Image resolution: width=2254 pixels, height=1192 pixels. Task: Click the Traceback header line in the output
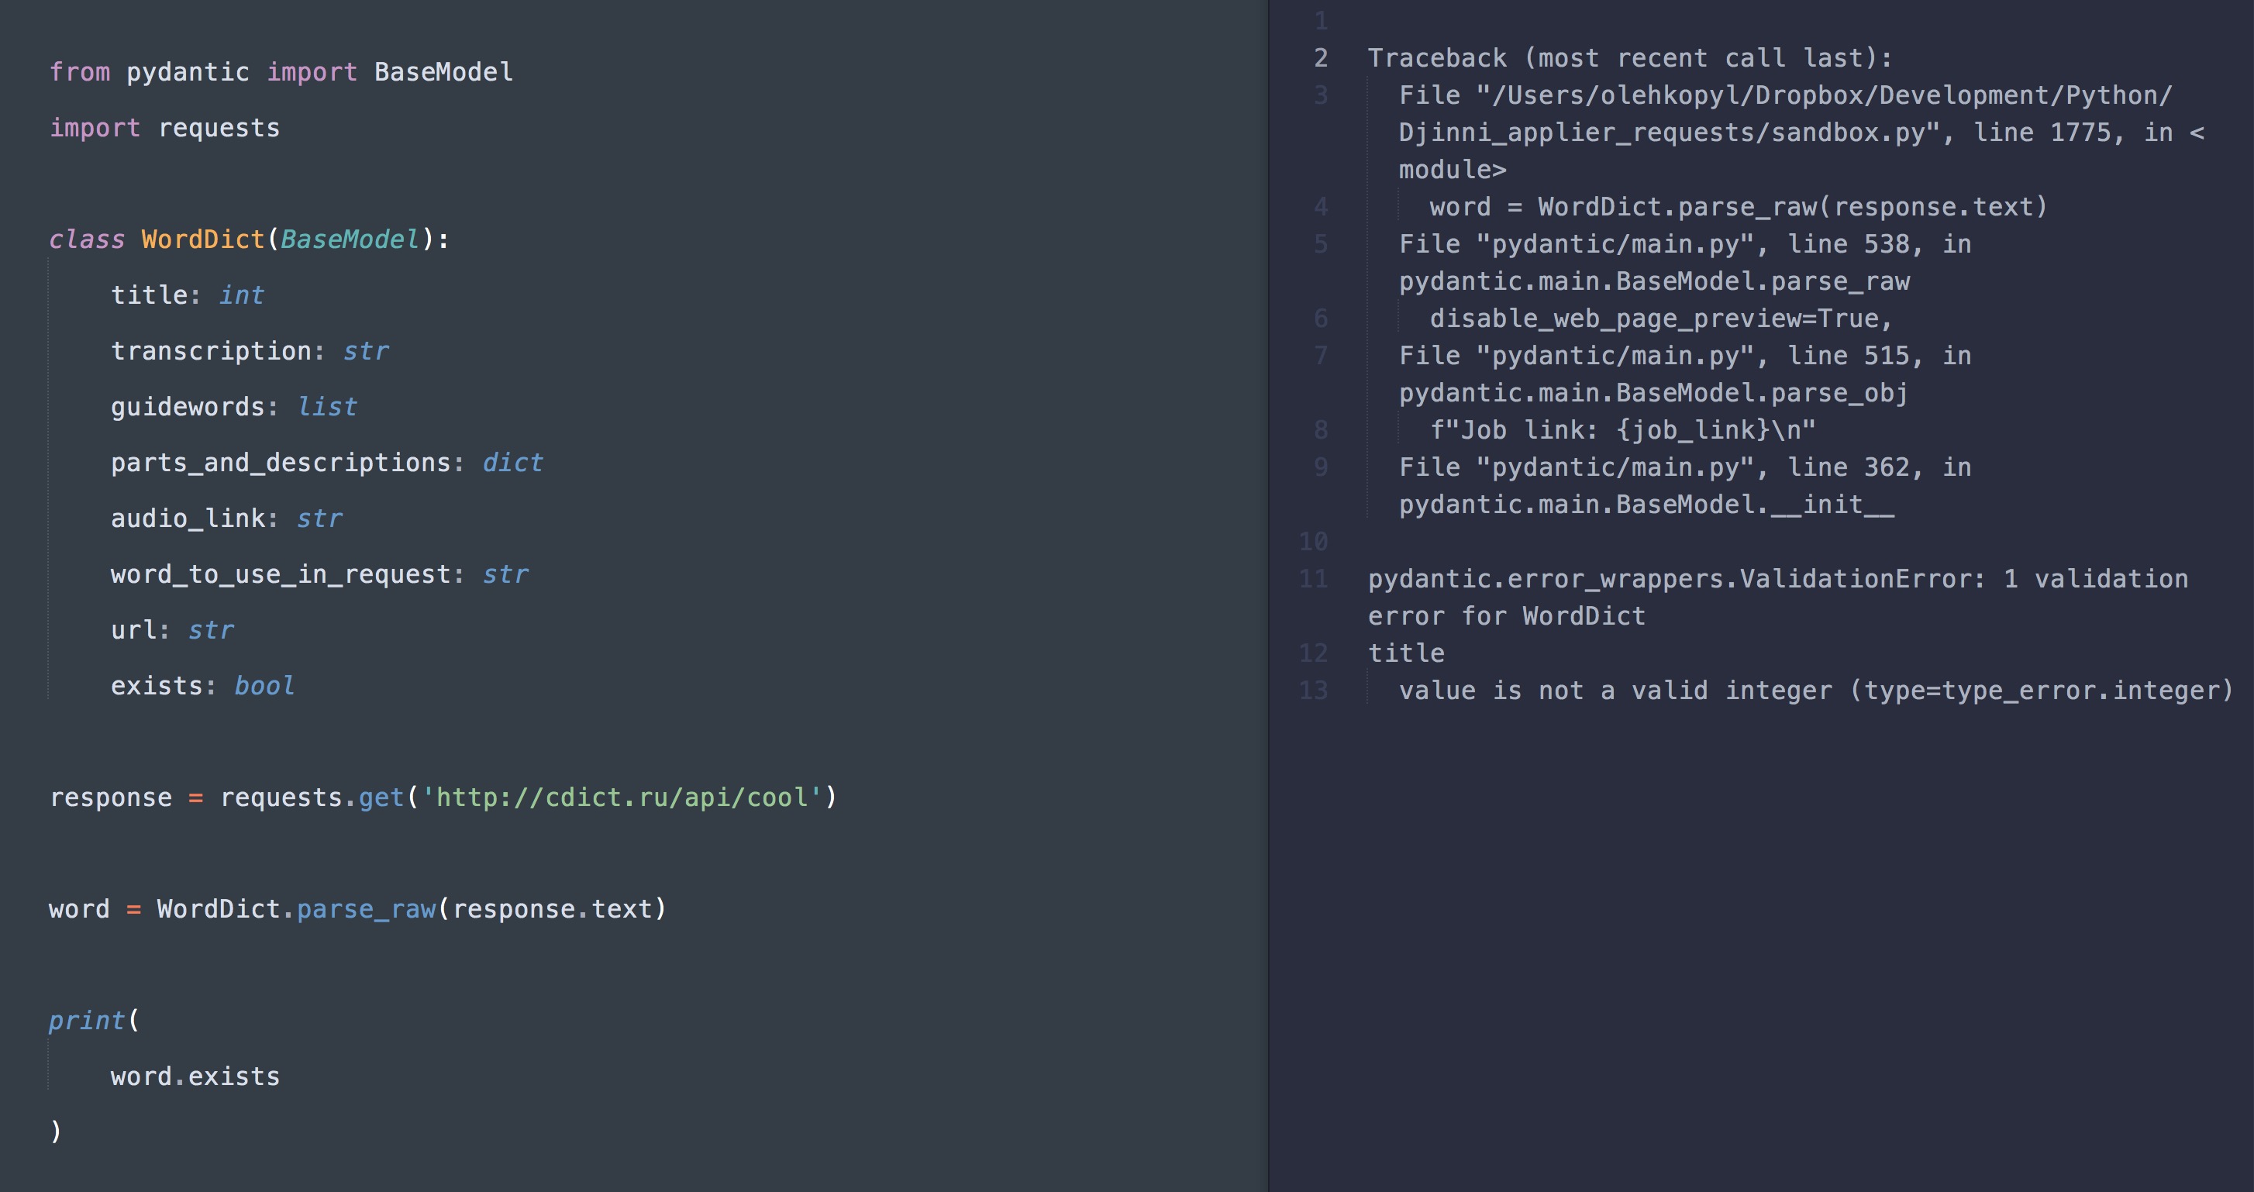pos(1629,58)
